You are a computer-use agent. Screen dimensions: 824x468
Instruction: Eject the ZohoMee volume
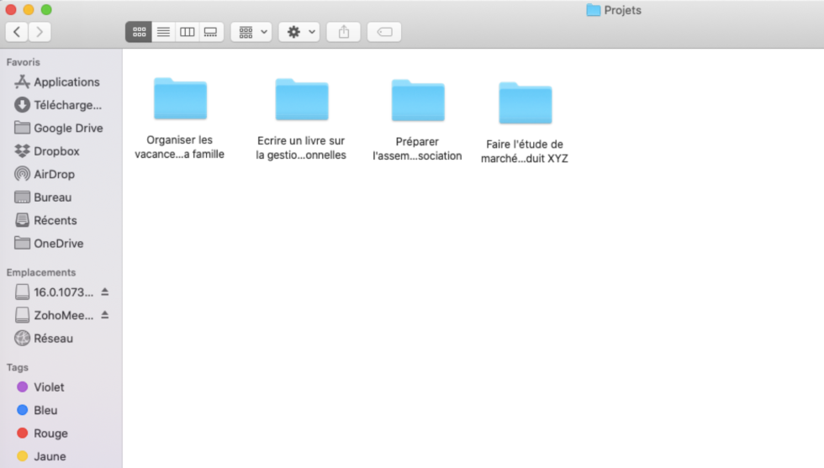pos(105,315)
